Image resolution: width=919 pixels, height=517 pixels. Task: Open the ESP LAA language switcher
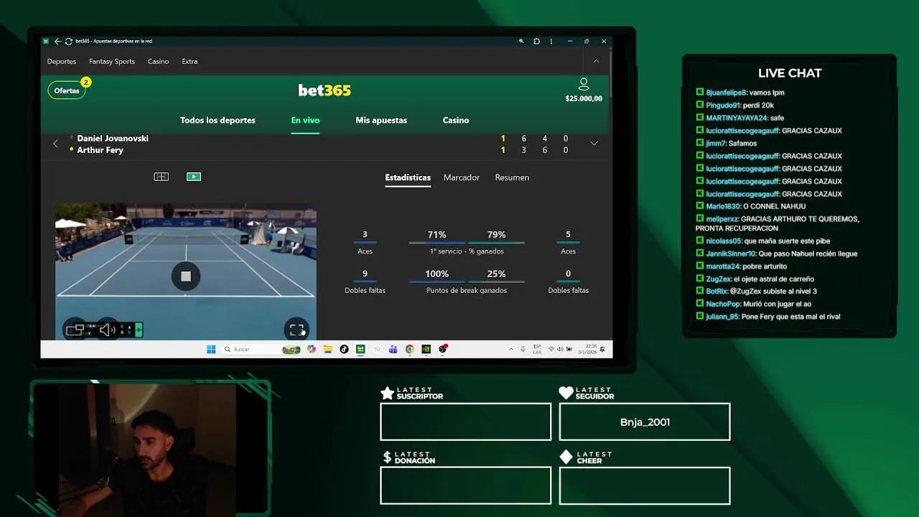pyautogui.click(x=538, y=349)
